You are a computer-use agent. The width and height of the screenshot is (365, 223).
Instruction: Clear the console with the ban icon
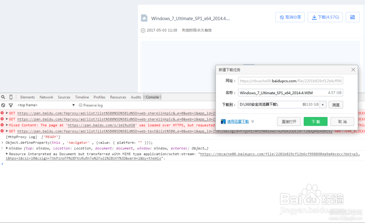3,105
